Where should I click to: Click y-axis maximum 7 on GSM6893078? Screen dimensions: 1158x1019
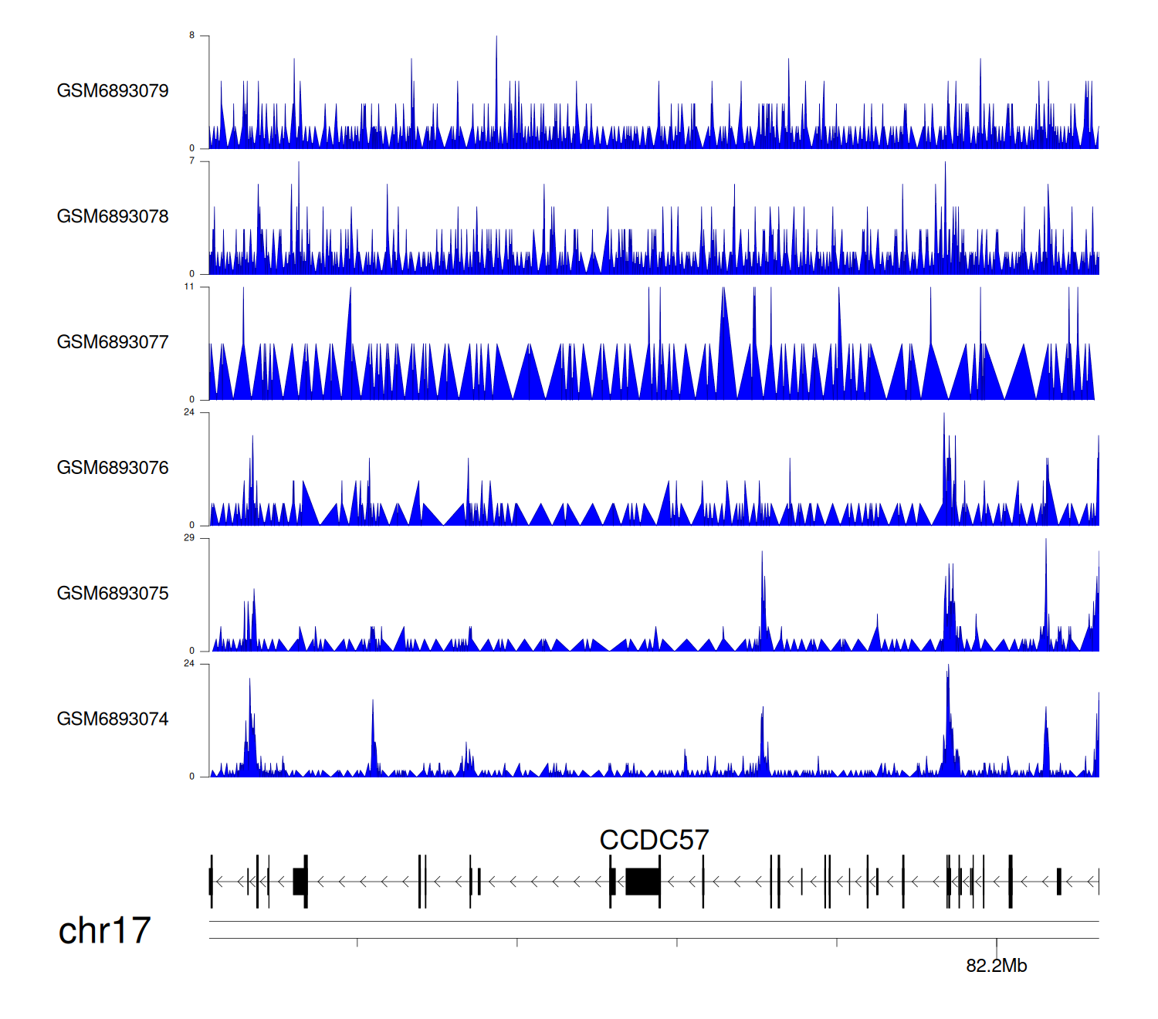coord(192,161)
